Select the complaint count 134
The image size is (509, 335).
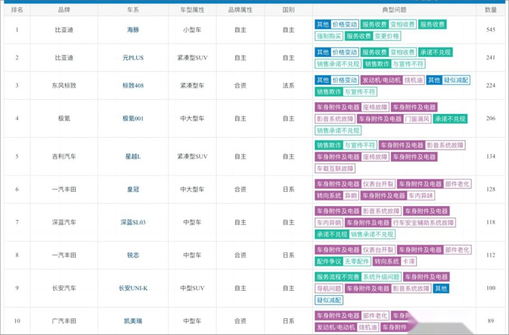click(x=491, y=156)
